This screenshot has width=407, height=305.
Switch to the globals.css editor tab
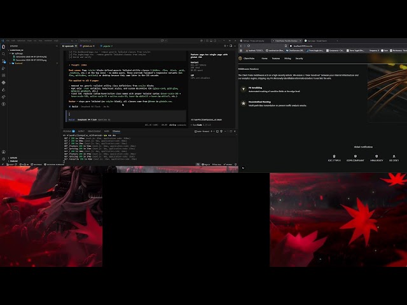click(x=88, y=46)
